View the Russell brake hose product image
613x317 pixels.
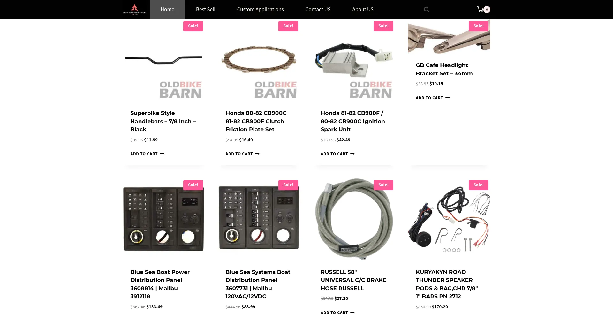354,219
